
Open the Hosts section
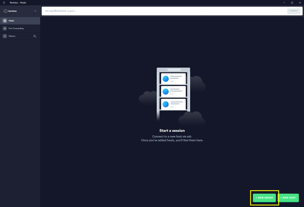point(20,21)
